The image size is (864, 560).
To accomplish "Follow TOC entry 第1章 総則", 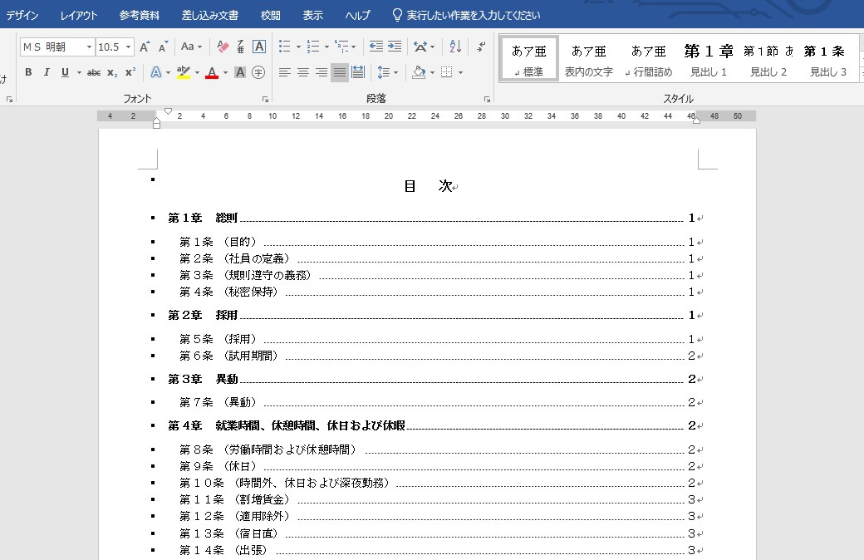I will tap(431, 219).
